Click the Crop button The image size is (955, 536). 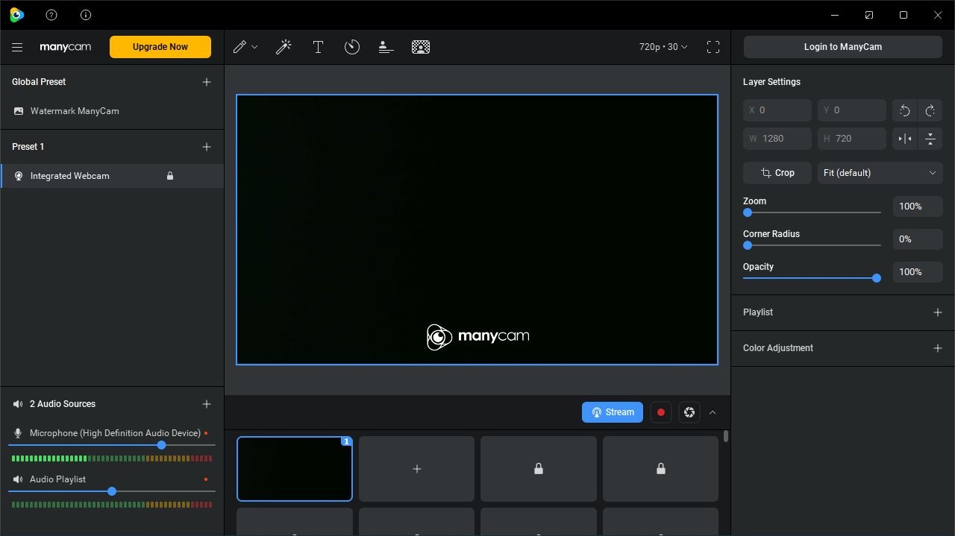pyautogui.click(x=777, y=173)
